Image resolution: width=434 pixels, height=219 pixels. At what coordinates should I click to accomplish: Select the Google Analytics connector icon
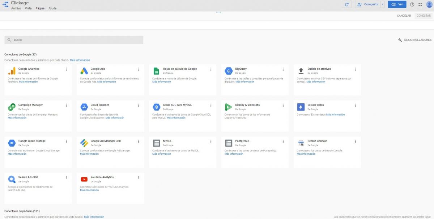pos(12,70)
